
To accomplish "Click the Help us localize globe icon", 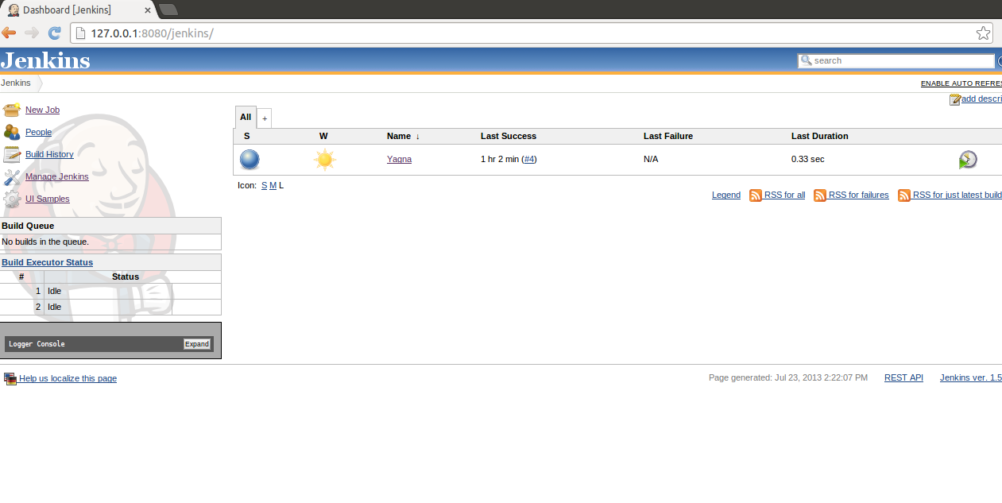I will pos(10,377).
